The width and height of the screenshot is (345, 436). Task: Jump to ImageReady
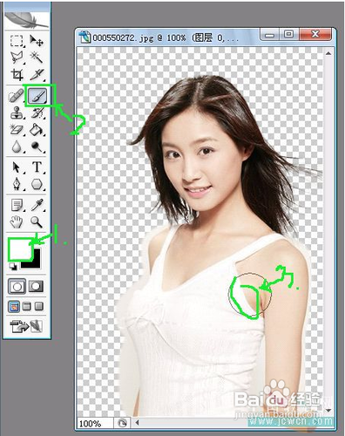tap(26, 326)
